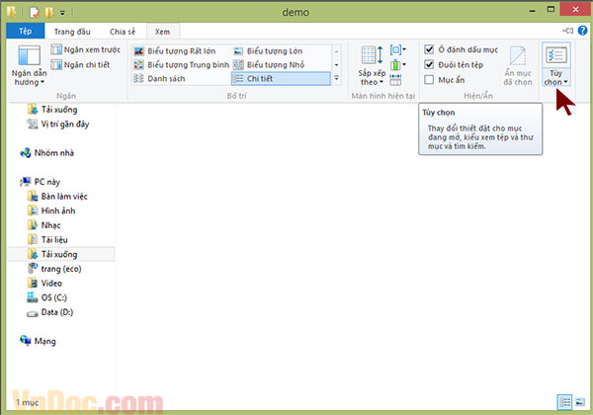The height and width of the screenshot is (415, 593).
Task: Move the layout gallery down one row
Action: click(336, 64)
